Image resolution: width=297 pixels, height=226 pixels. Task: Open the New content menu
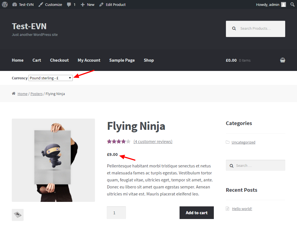[87, 4]
